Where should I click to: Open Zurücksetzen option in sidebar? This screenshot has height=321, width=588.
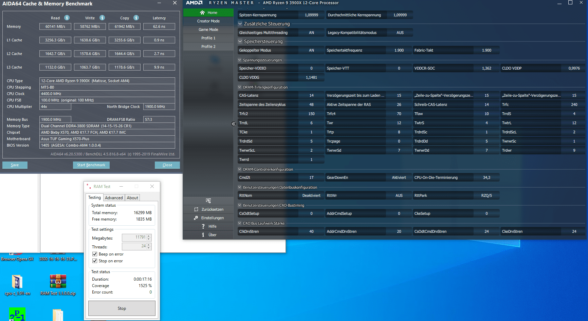[x=208, y=209]
